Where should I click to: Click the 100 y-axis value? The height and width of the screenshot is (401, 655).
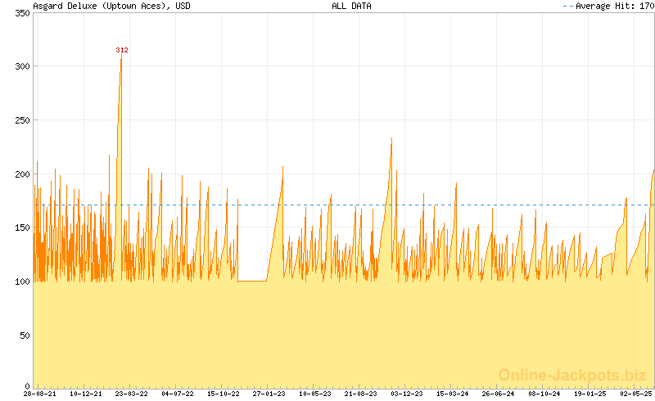point(22,282)
